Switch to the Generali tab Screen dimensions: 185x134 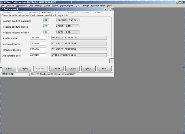tap(7, 12)
